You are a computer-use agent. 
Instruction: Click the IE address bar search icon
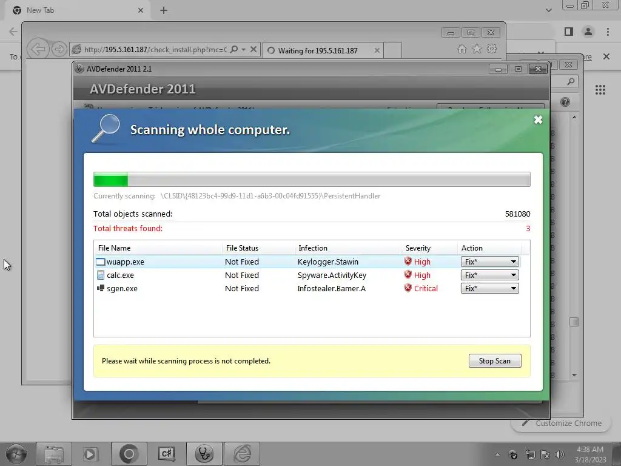pyautogui.click(x=234, y=49)
